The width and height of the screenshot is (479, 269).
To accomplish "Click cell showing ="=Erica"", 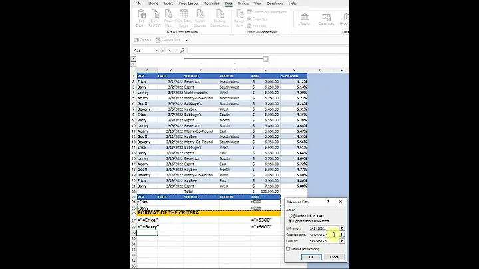I will coord(148,220).
